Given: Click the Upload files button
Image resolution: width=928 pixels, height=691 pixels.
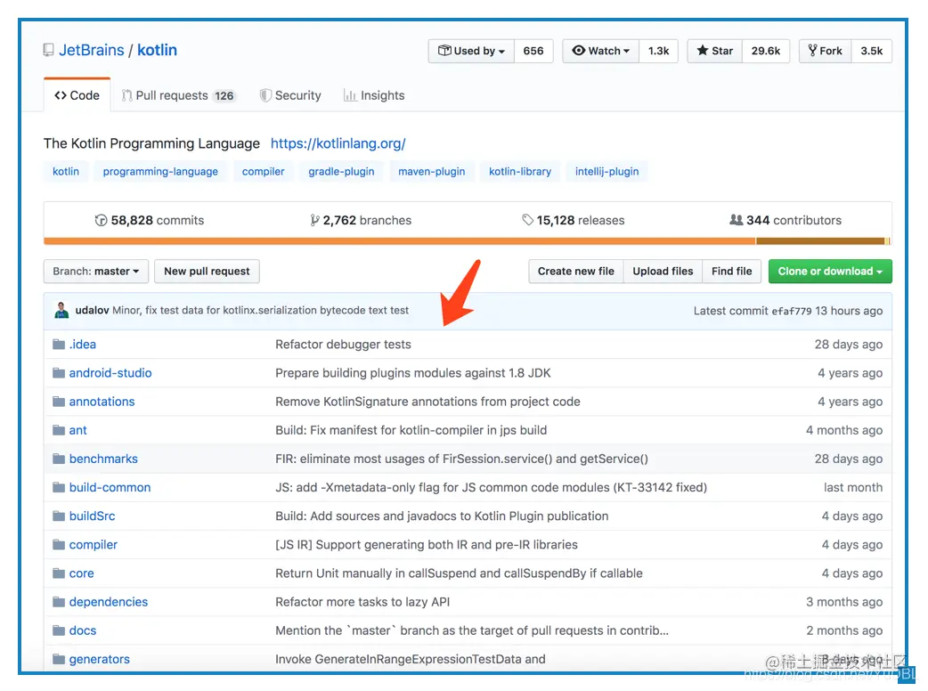Looking at the screenshot, I should point(663,271).
